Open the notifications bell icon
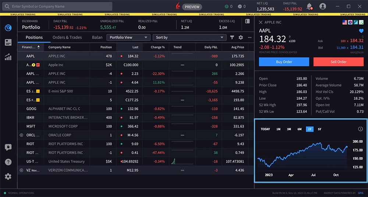This screenshot has width=368, height=197. 309,7
